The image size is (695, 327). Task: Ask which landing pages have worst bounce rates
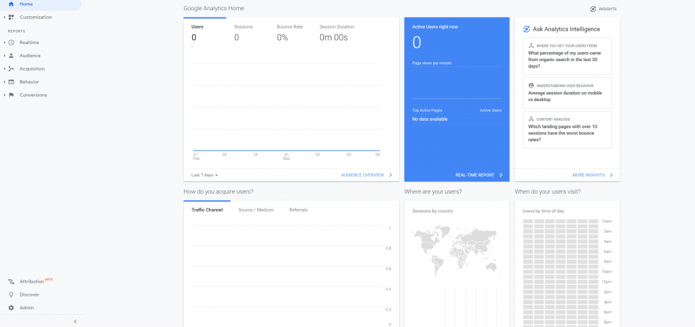click(567, 130)
